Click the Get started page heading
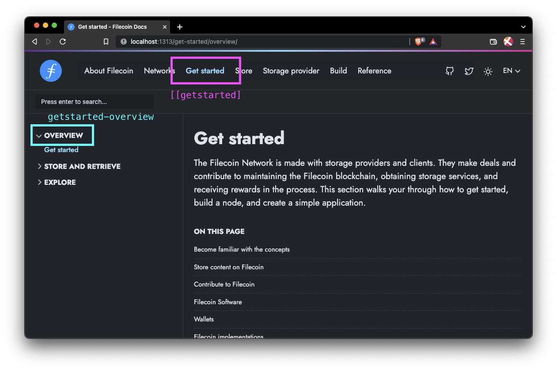The height and width of the screenshot is (371, 557). [239, 138]
